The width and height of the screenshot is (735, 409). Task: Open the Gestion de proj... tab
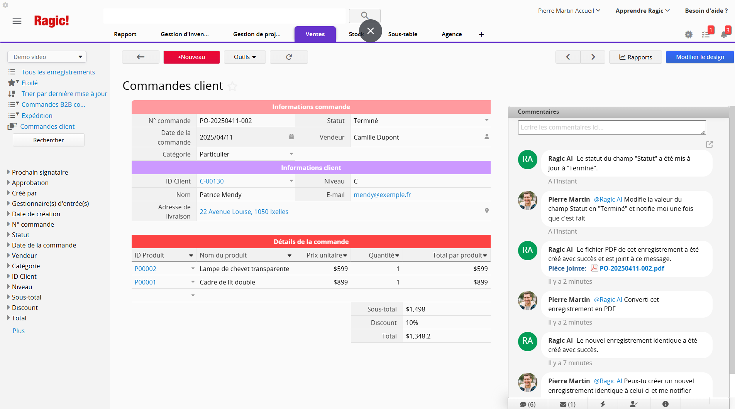(x=257, y=34)
